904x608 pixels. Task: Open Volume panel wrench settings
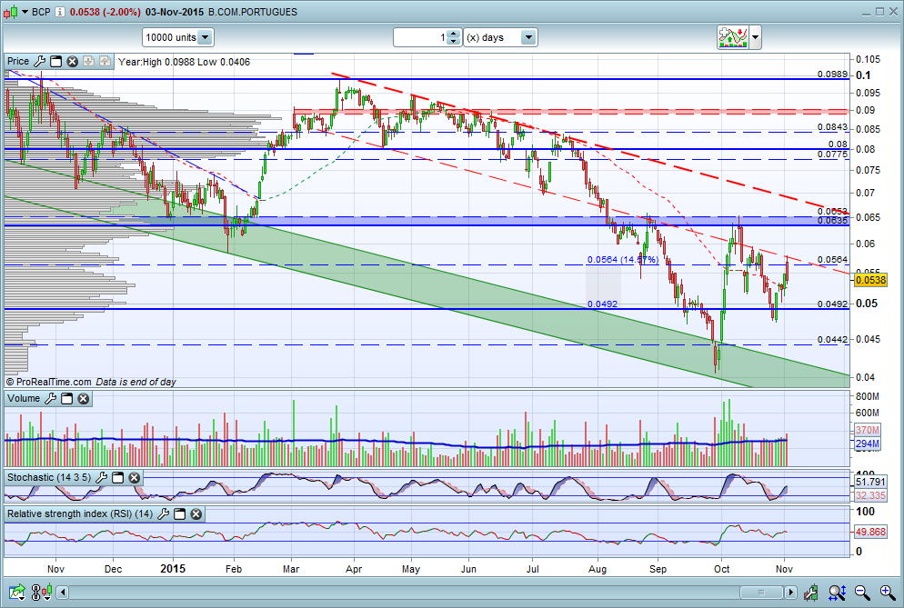(51, 398)
